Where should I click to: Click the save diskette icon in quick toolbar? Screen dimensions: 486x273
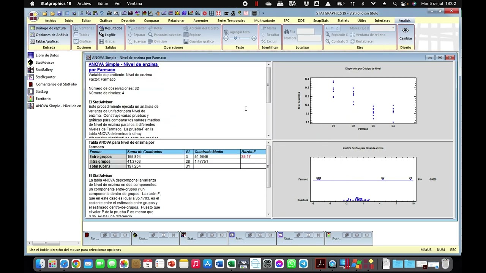59,13
